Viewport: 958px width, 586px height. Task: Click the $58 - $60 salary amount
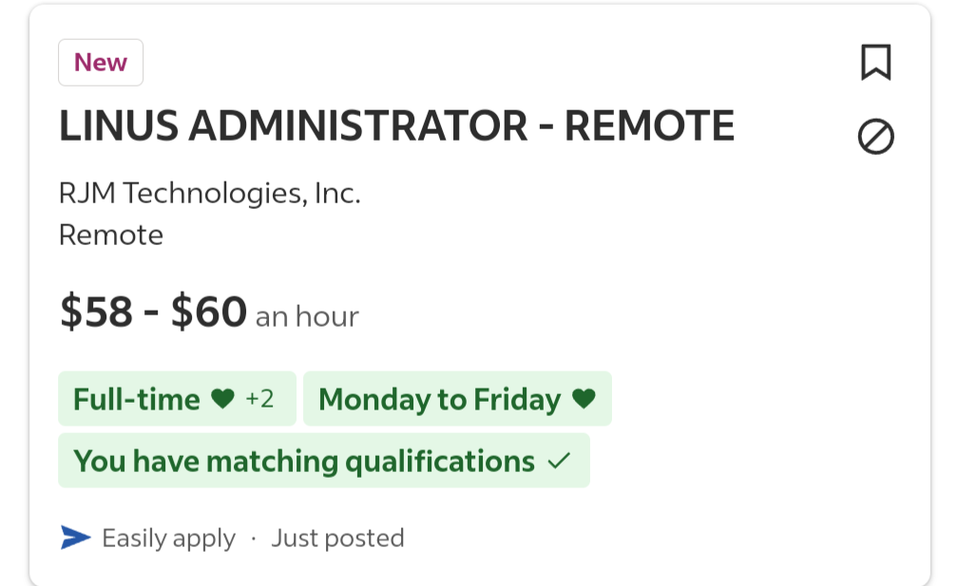point(153,312)
